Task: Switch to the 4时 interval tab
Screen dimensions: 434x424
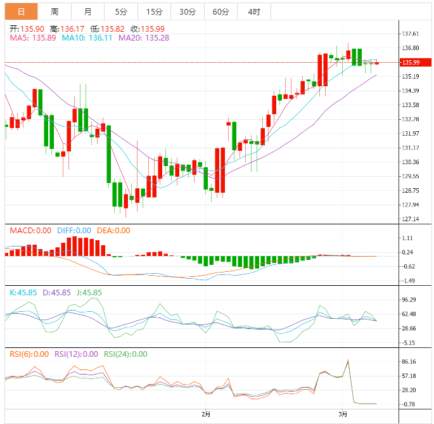Action: click(254, 11)
